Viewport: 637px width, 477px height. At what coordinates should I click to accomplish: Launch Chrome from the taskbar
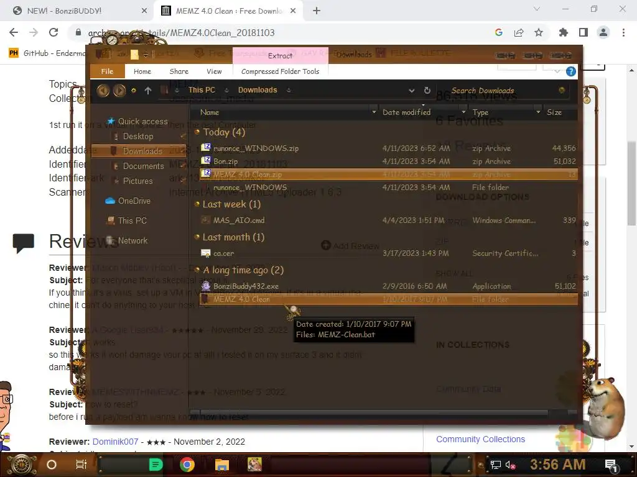coord(187,465)
